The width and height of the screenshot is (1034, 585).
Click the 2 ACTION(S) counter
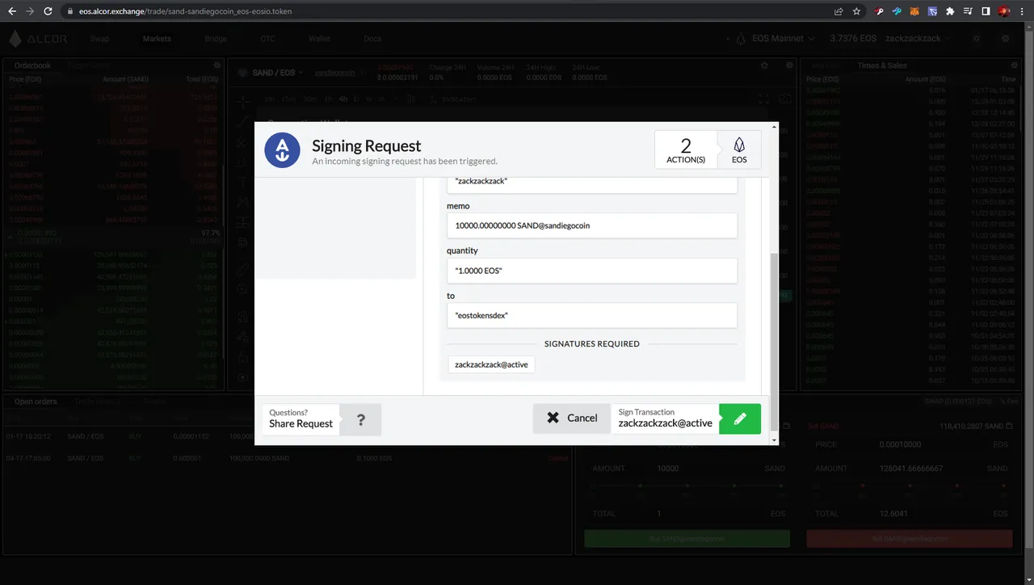click(686, 150)
